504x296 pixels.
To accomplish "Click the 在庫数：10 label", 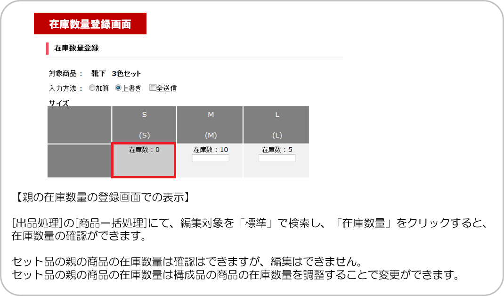I will [x=211, y=150].
